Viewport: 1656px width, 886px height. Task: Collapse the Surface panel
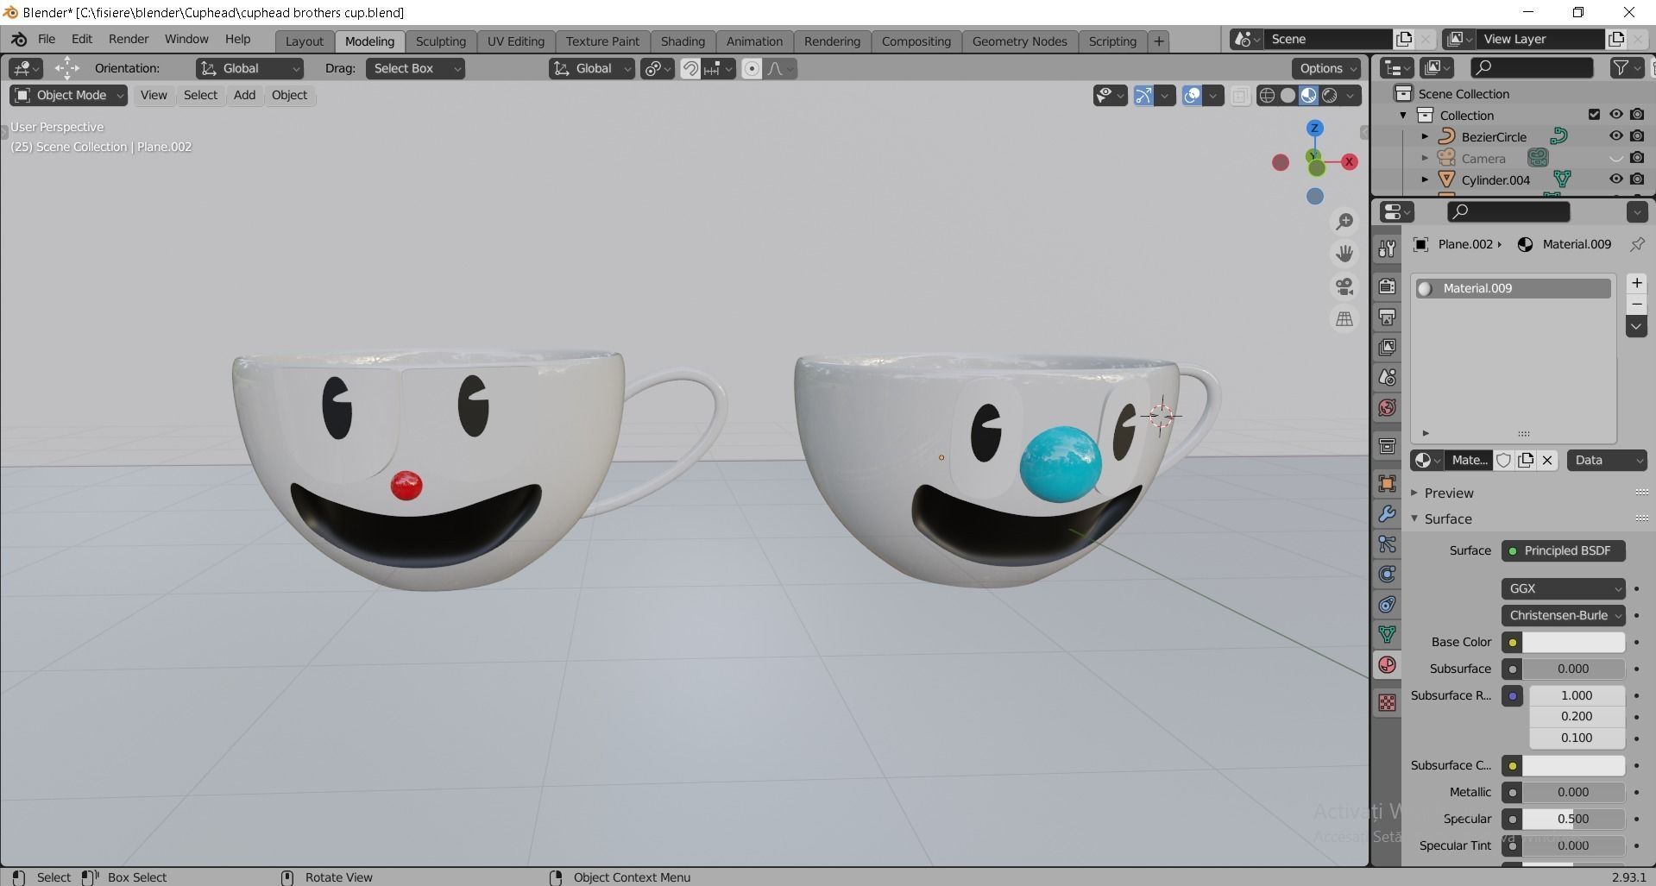click(1414, 518)
